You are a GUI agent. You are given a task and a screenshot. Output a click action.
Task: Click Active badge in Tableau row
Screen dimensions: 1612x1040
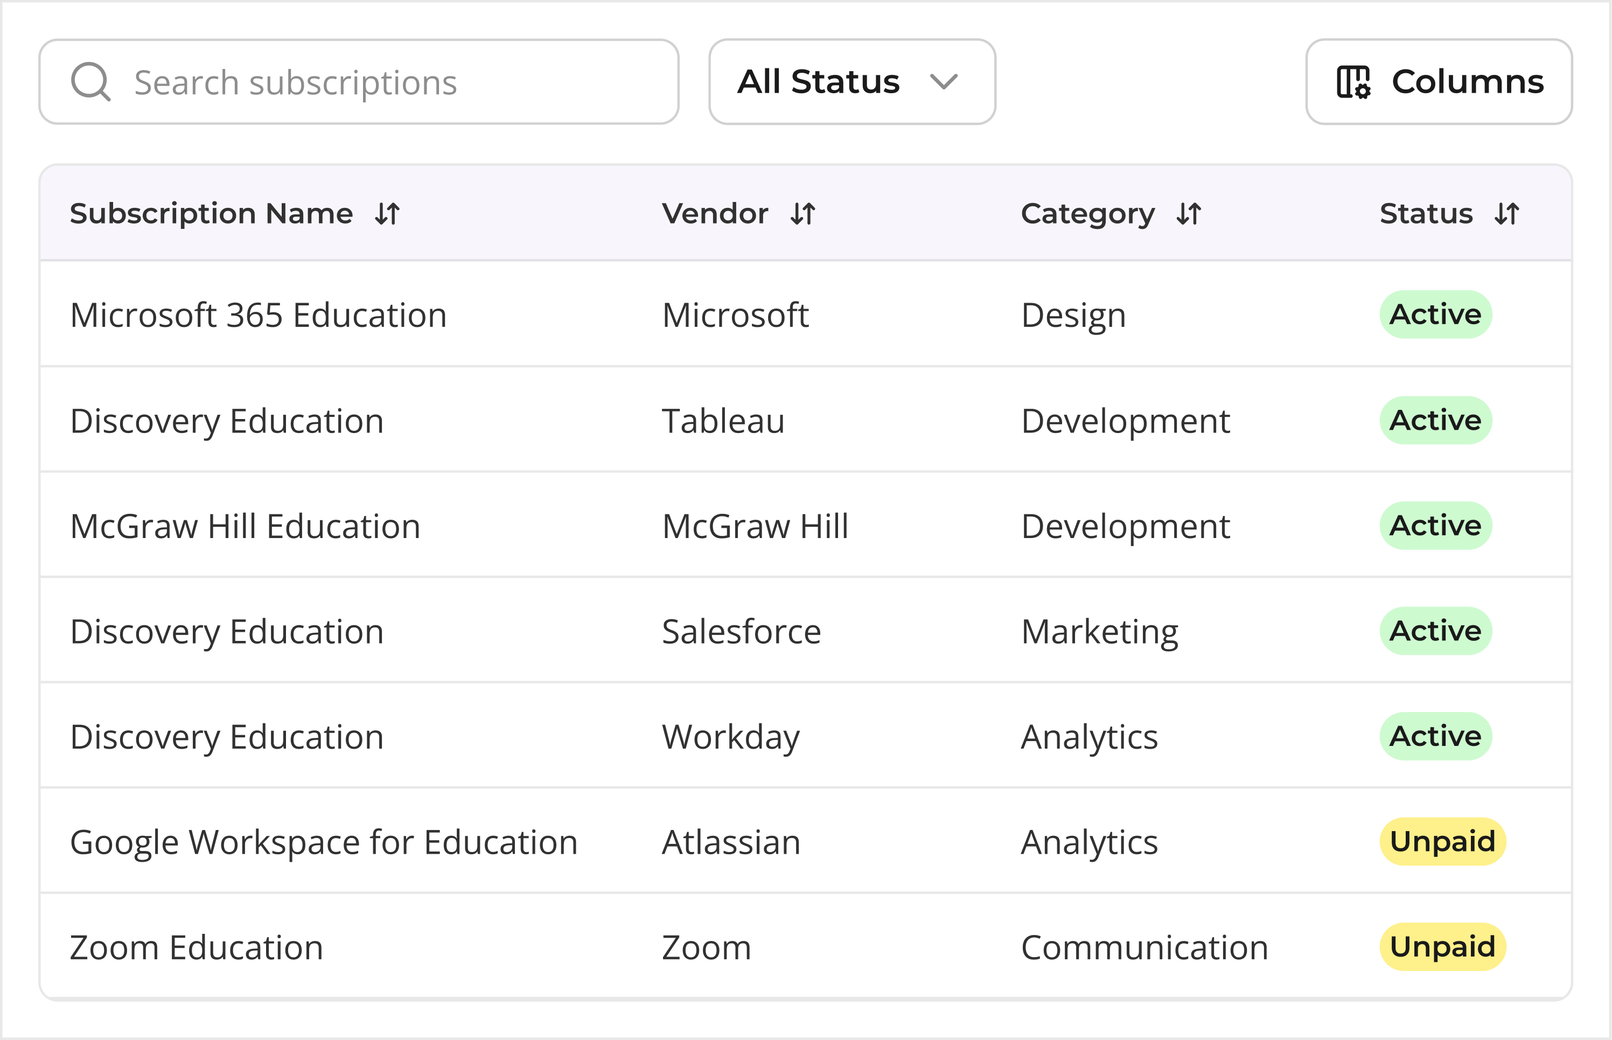click(1436, 420)
